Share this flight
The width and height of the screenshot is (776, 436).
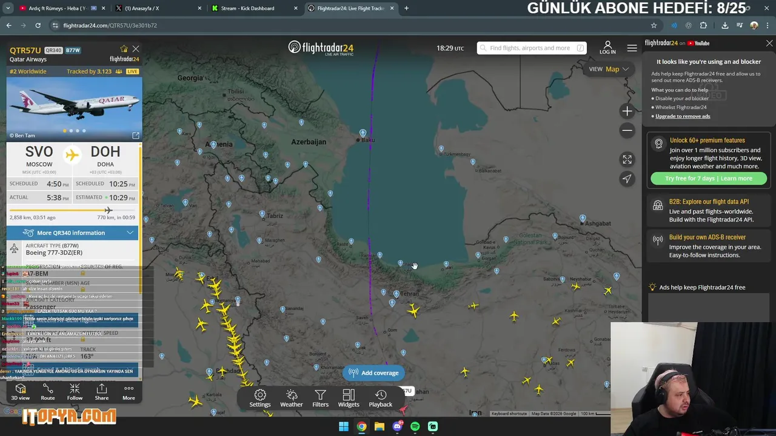coord(102,392)
